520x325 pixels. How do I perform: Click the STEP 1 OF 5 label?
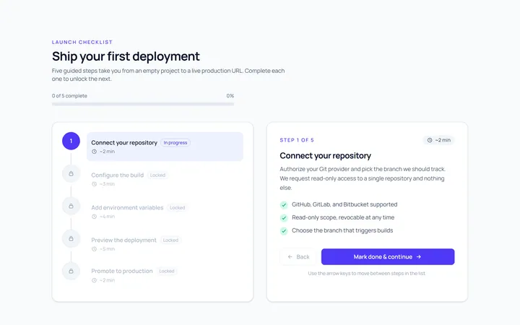tap(297, 140)
